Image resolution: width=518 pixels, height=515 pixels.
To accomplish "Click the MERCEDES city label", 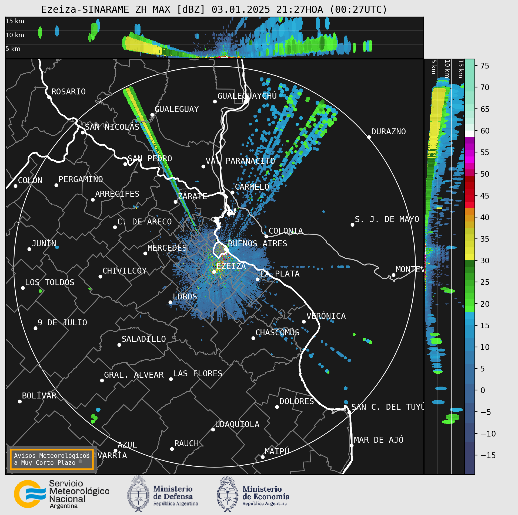I will tap(167, 248).
